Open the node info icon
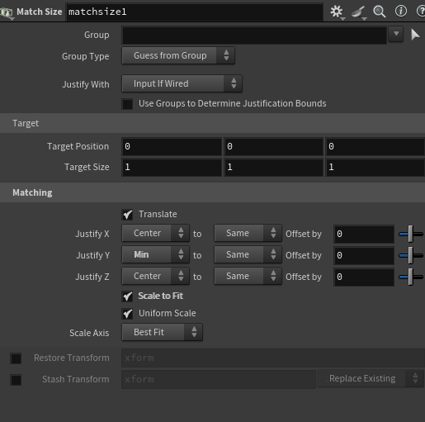 click(401, 12)
